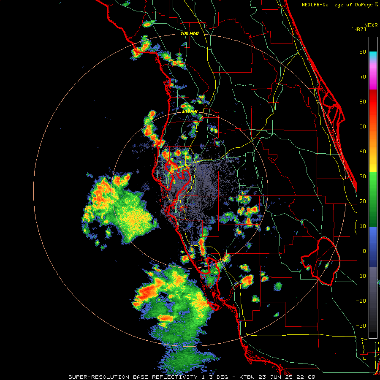Click the Super-Resolution Base Reflectivity caption

tap(192, 377)
